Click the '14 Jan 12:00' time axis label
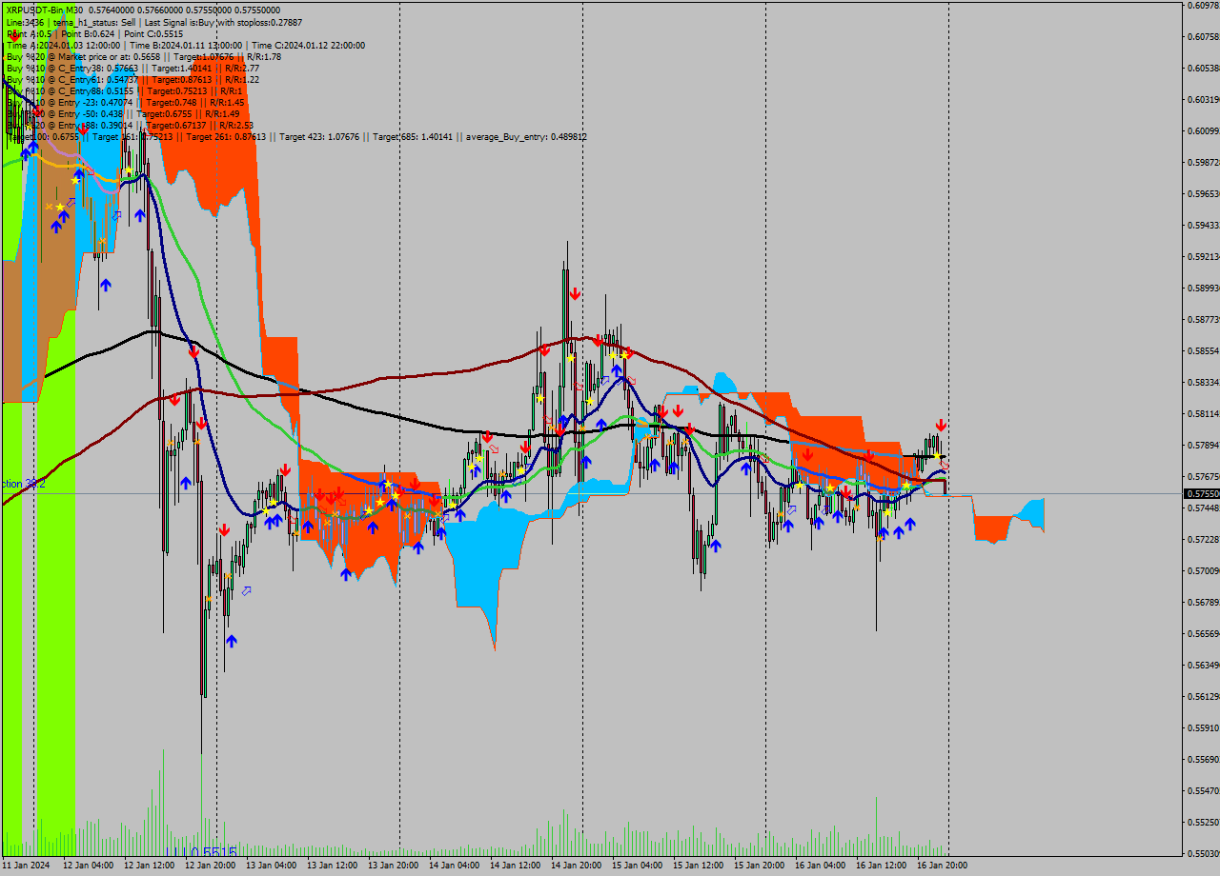This screenshot has height=876, width=1220. coord(515,865)
